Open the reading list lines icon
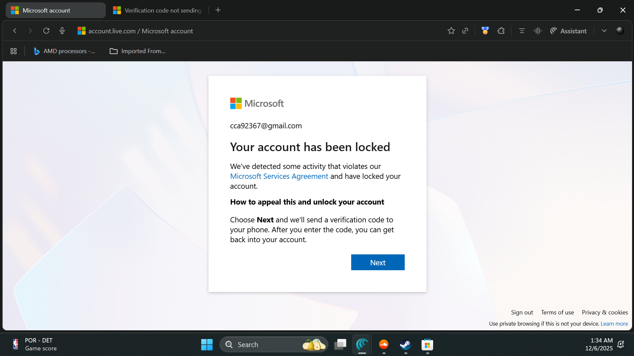This screenshot has height=356, width=634. (522, 31)
